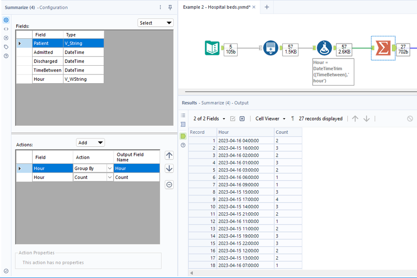Image resolution: width=417 pixels, height=278 pixels.
Task: Select the Generate Rows tool icon
Action: (270, 48)
